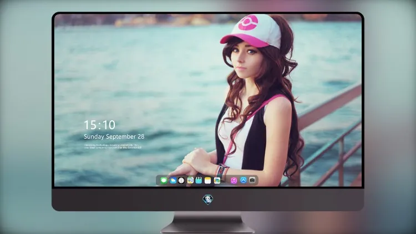Click the Sunday September 28 date text
This screenshot has width=416, height=234.
pyautogui.click(x=114, y=136)
